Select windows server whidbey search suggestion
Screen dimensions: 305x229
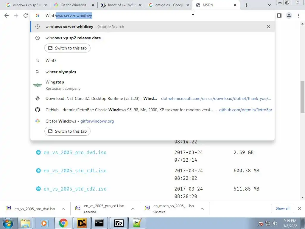[x=152, y=27]
